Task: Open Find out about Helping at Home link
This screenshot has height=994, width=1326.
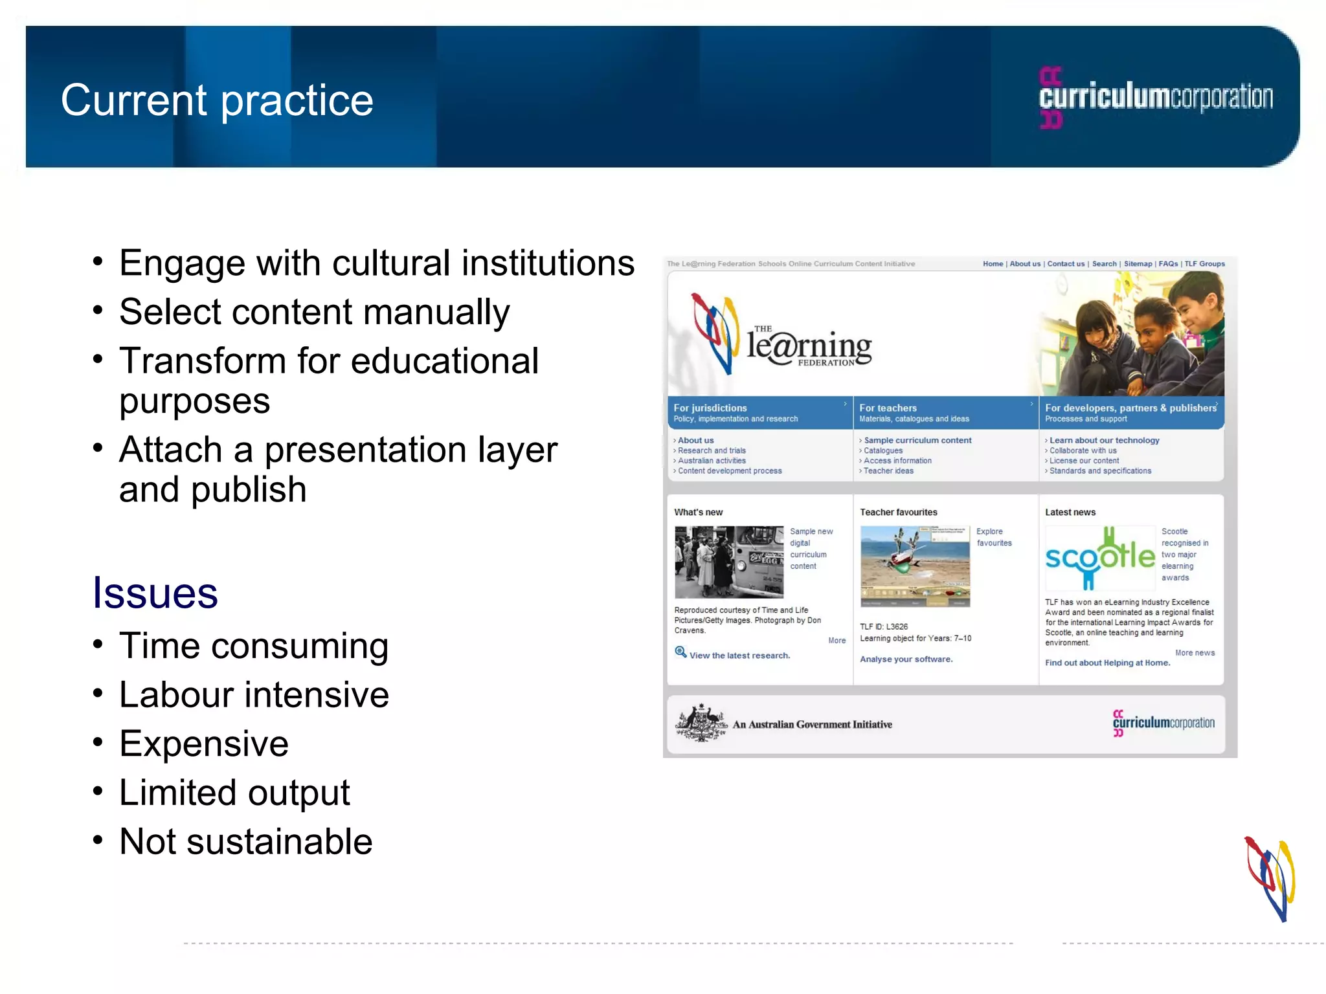Action: point(1107,663)
